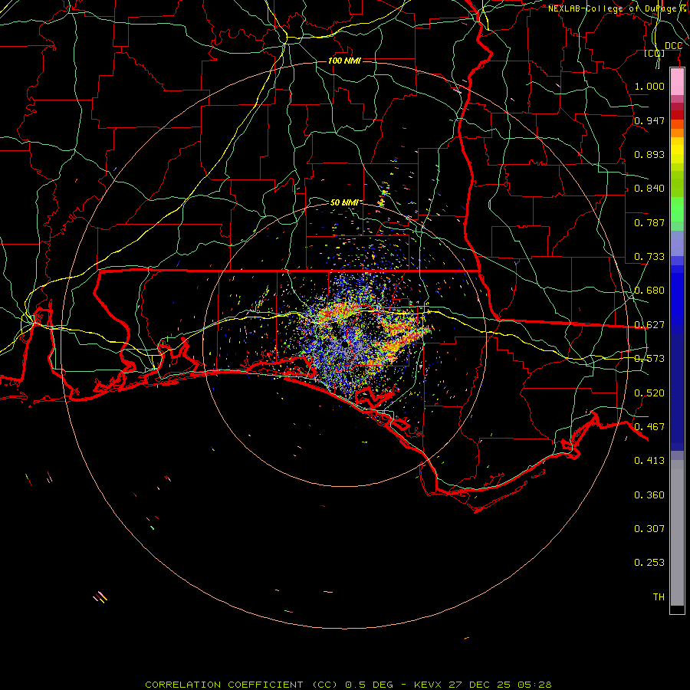Click the 0.520 legend value
The width and height of the screenshot is (690, 690).
coord(649,393)
